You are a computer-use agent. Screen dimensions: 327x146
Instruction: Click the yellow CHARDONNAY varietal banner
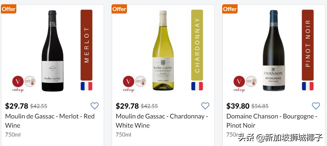[x=197, y=45]
